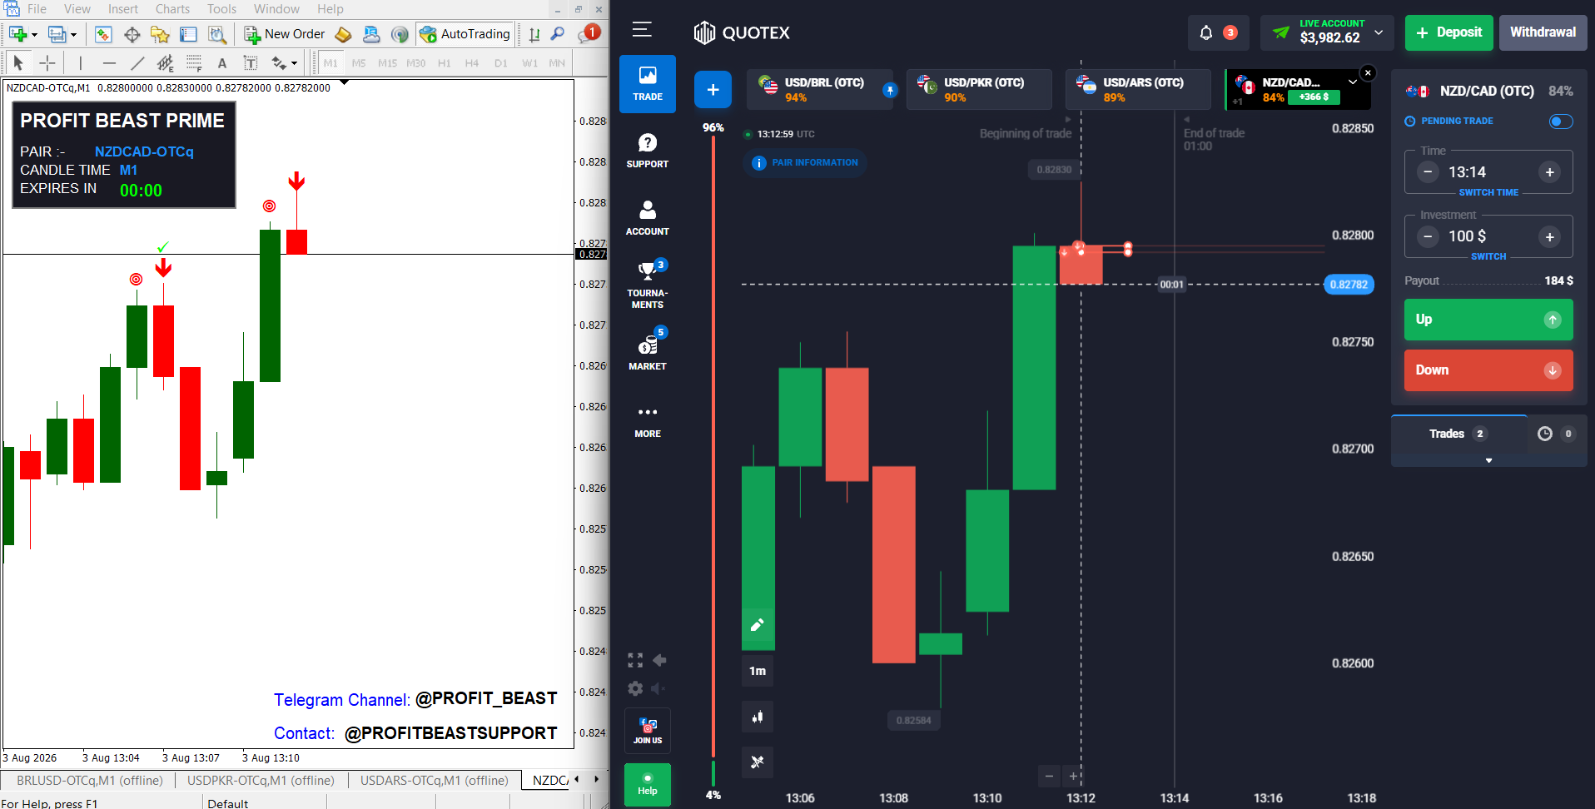Viewport: 1595px width, 809px height.
Task: Select the Fibonacci retracement tool
Action: [194, 62]
